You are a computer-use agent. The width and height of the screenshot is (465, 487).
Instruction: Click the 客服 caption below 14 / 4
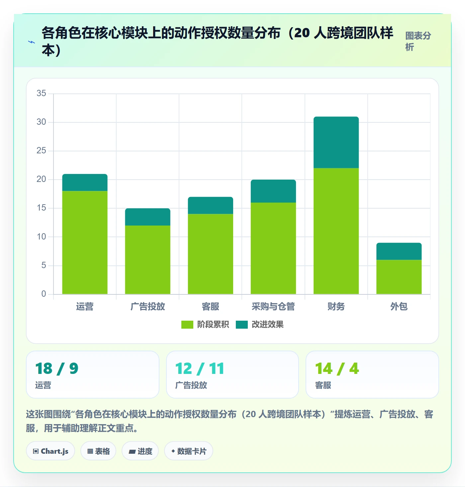coord(323,385)
